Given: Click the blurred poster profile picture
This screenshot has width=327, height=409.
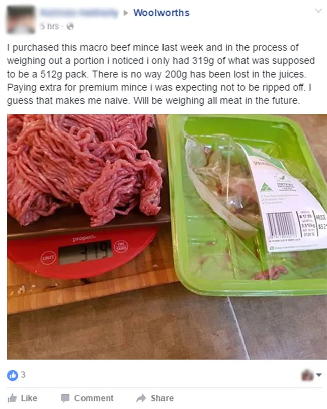Looking at the screenshot, I should pyautogui.click(x=21, y=20).
